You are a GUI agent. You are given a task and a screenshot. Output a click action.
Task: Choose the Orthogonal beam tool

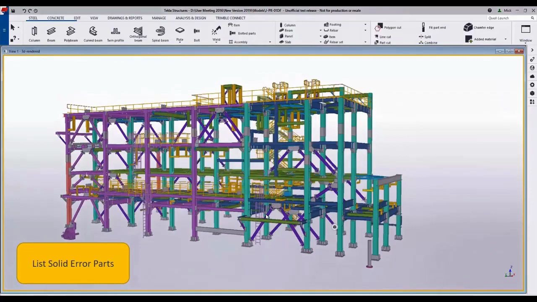pos(138,34)
